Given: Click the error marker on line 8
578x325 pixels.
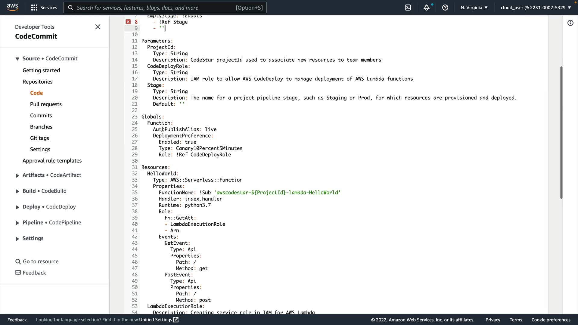Looking at the screenshot, I should pyautogui.click(x=128, y=22).
